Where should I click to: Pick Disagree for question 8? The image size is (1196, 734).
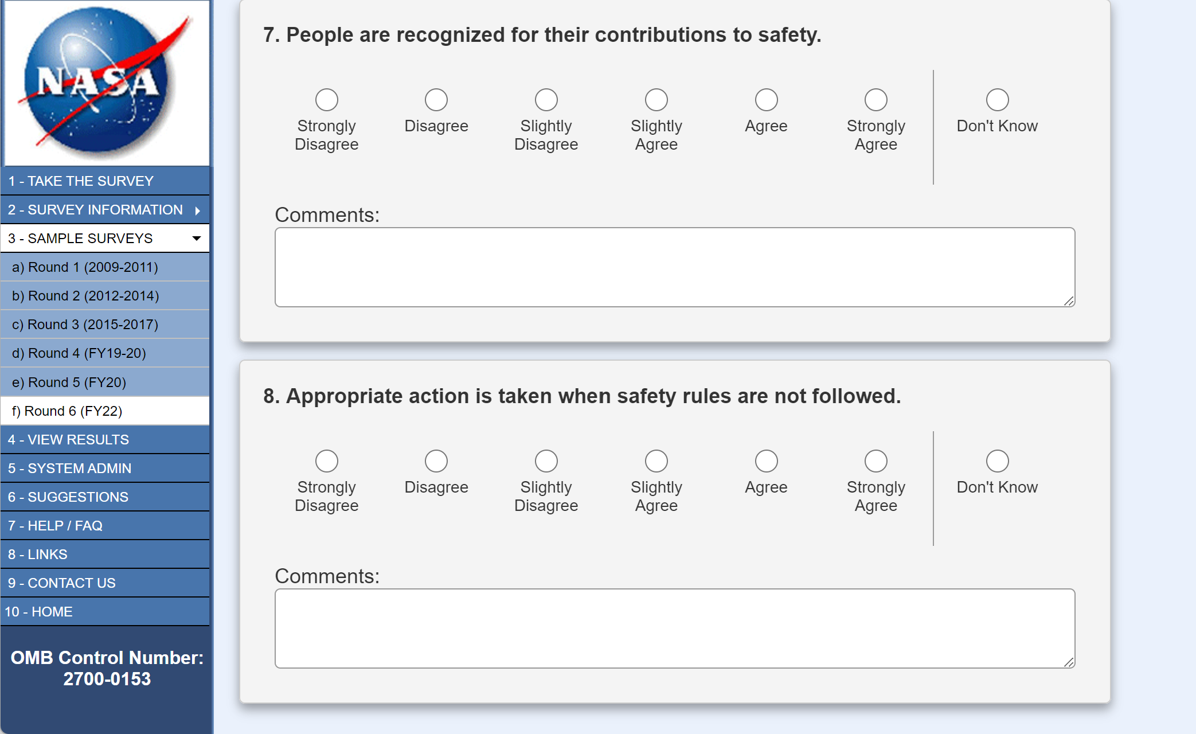click(436, 461)
